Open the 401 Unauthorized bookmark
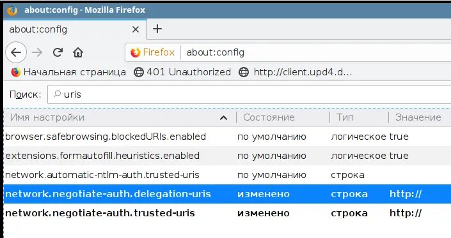The width and height of the screenshot is (451, 238). [182, 72]
